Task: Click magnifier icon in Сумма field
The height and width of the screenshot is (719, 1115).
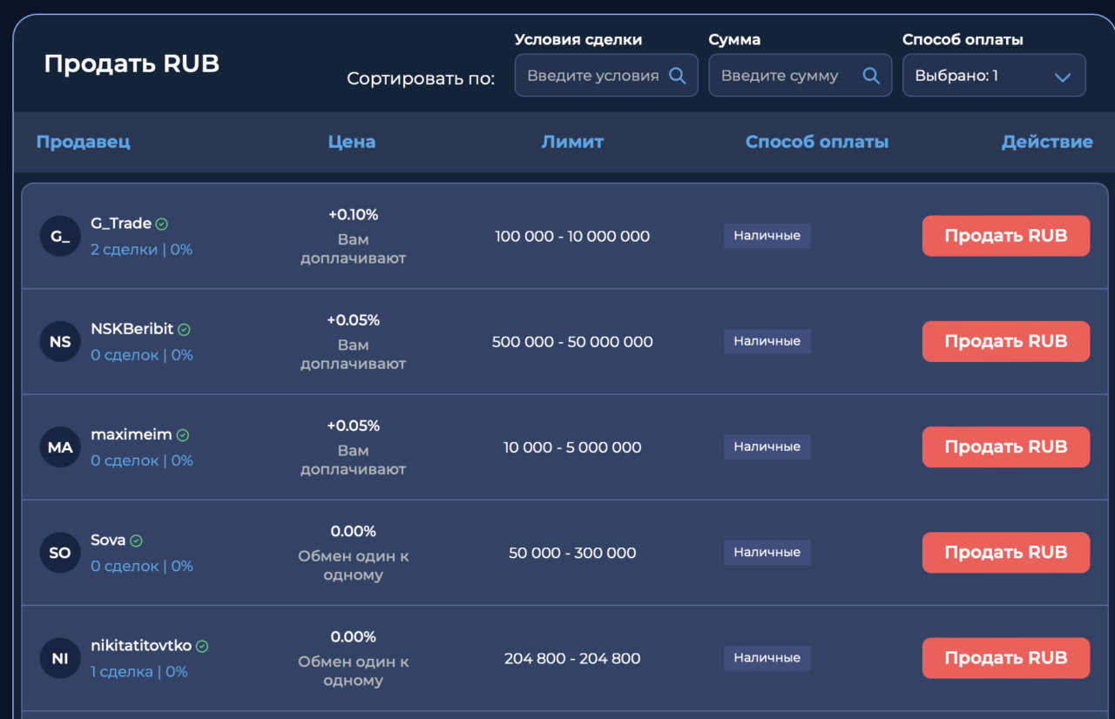Action: [871, 76]
